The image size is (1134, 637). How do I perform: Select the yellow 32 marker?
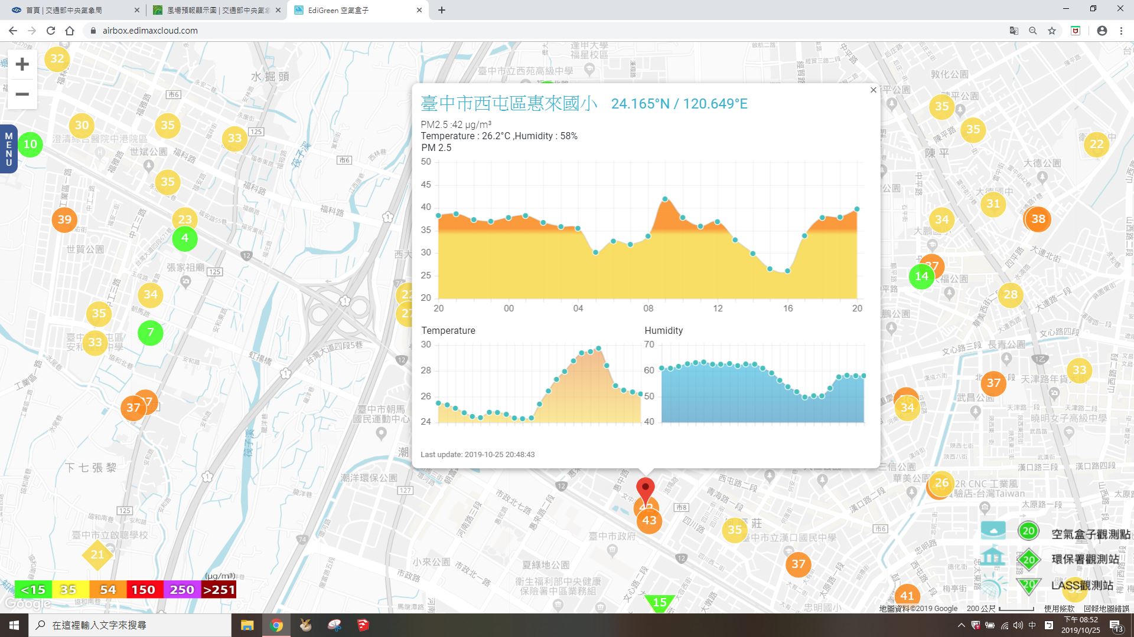click(57, 59)
